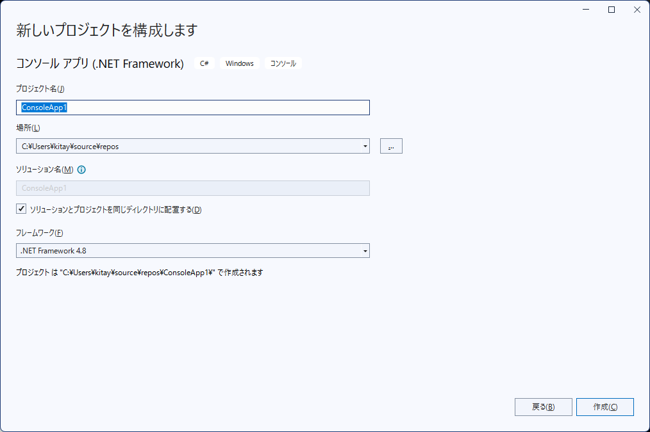Image resolution: width=650 pixels, height=432 pixels.
Task: Maximize the project configuration window
Action: 611,10
